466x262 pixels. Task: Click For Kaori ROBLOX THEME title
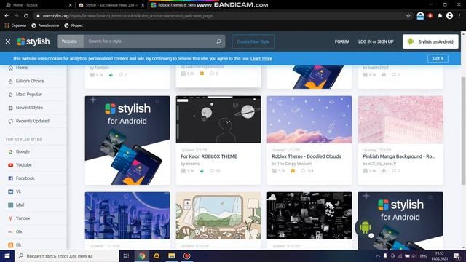tap(209, 156)
